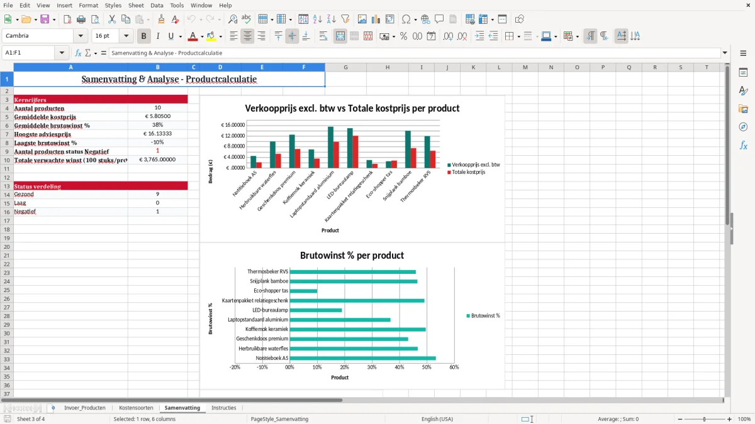
Task: Click the Clone Formatting paintbrush icon
Action: tap(161, 19)
